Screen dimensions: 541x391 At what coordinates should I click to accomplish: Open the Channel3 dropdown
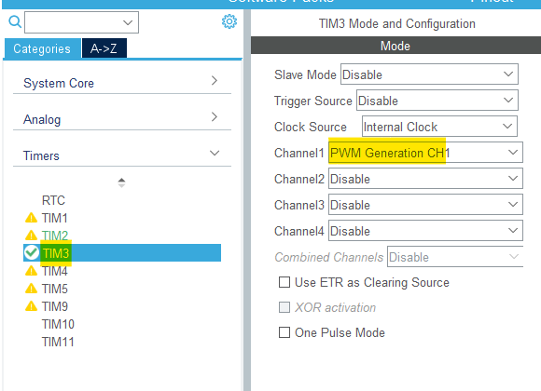click(425, 205)
